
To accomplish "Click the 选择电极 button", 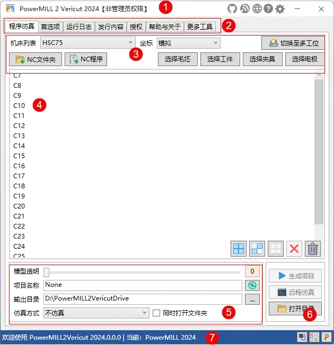I will (x=305, y=59).
